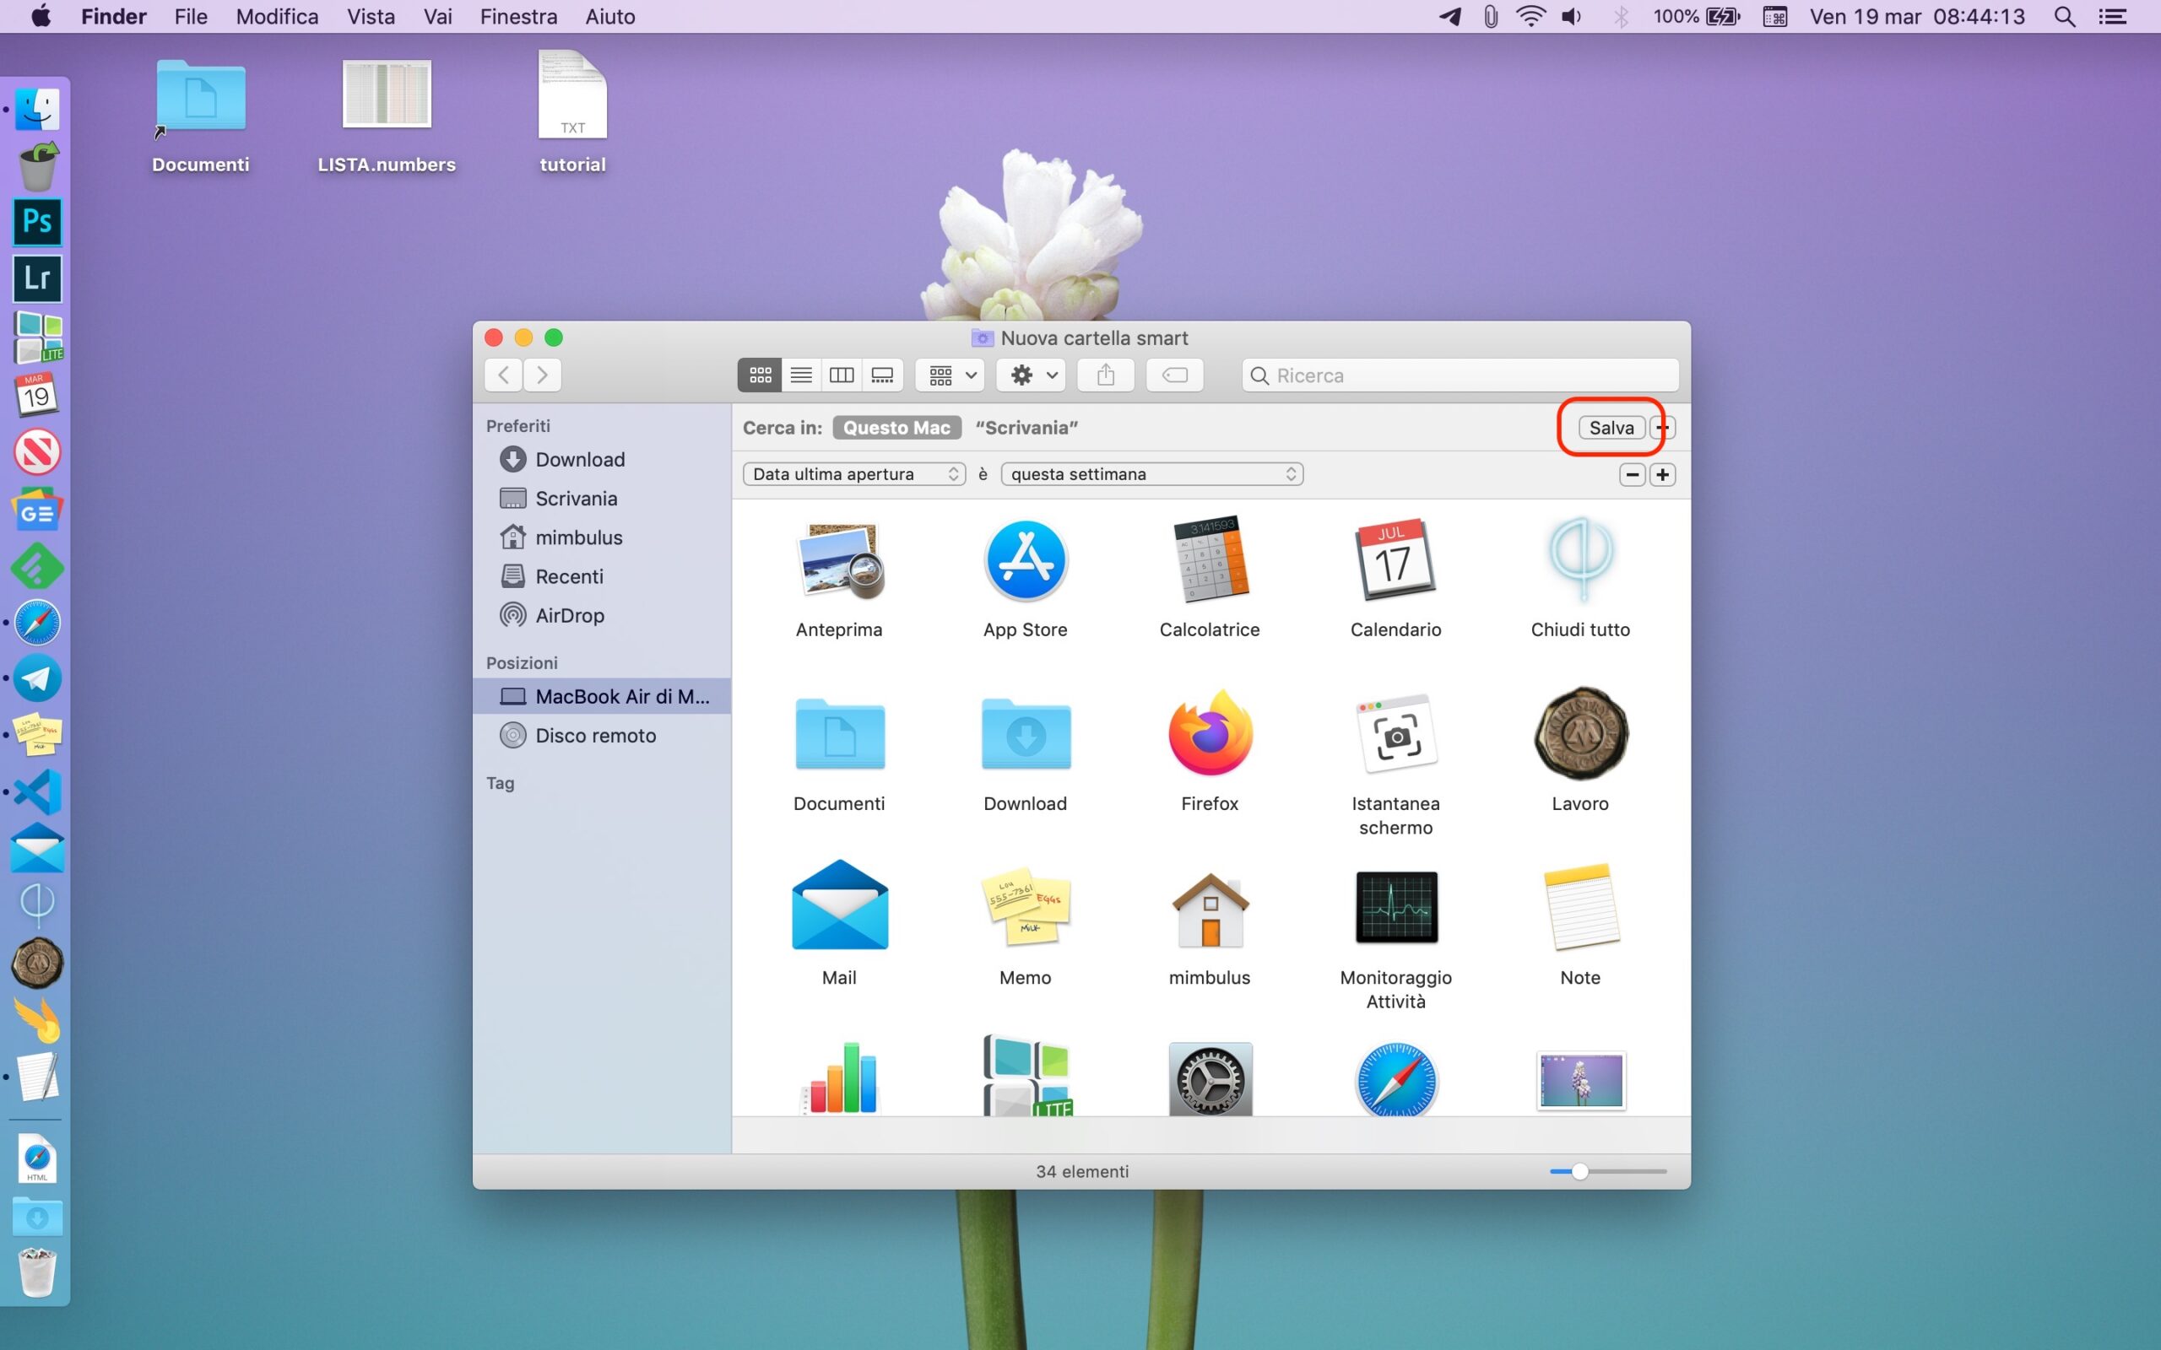2161x1350 pixels.
Task: Switch to list view in toolbar
Action: pyautogui.click(x=800, y=375)
